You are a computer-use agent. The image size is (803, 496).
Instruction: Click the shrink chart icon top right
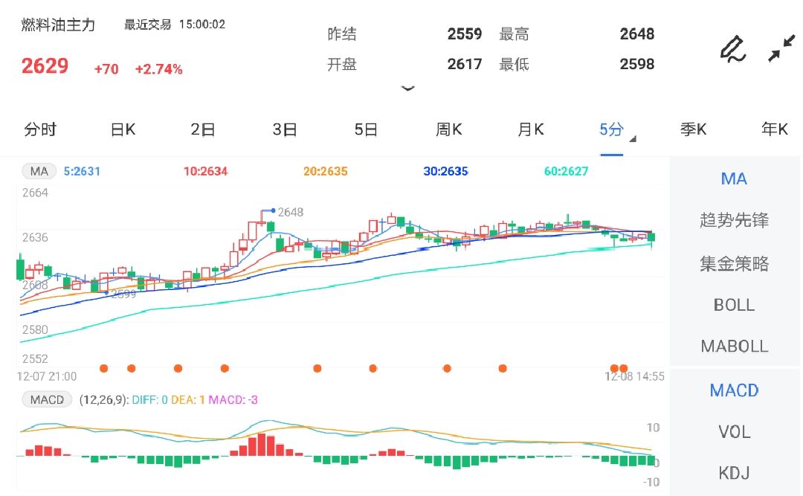tap(783, 48)
